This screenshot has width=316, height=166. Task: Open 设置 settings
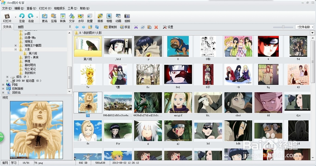point(168,27)
